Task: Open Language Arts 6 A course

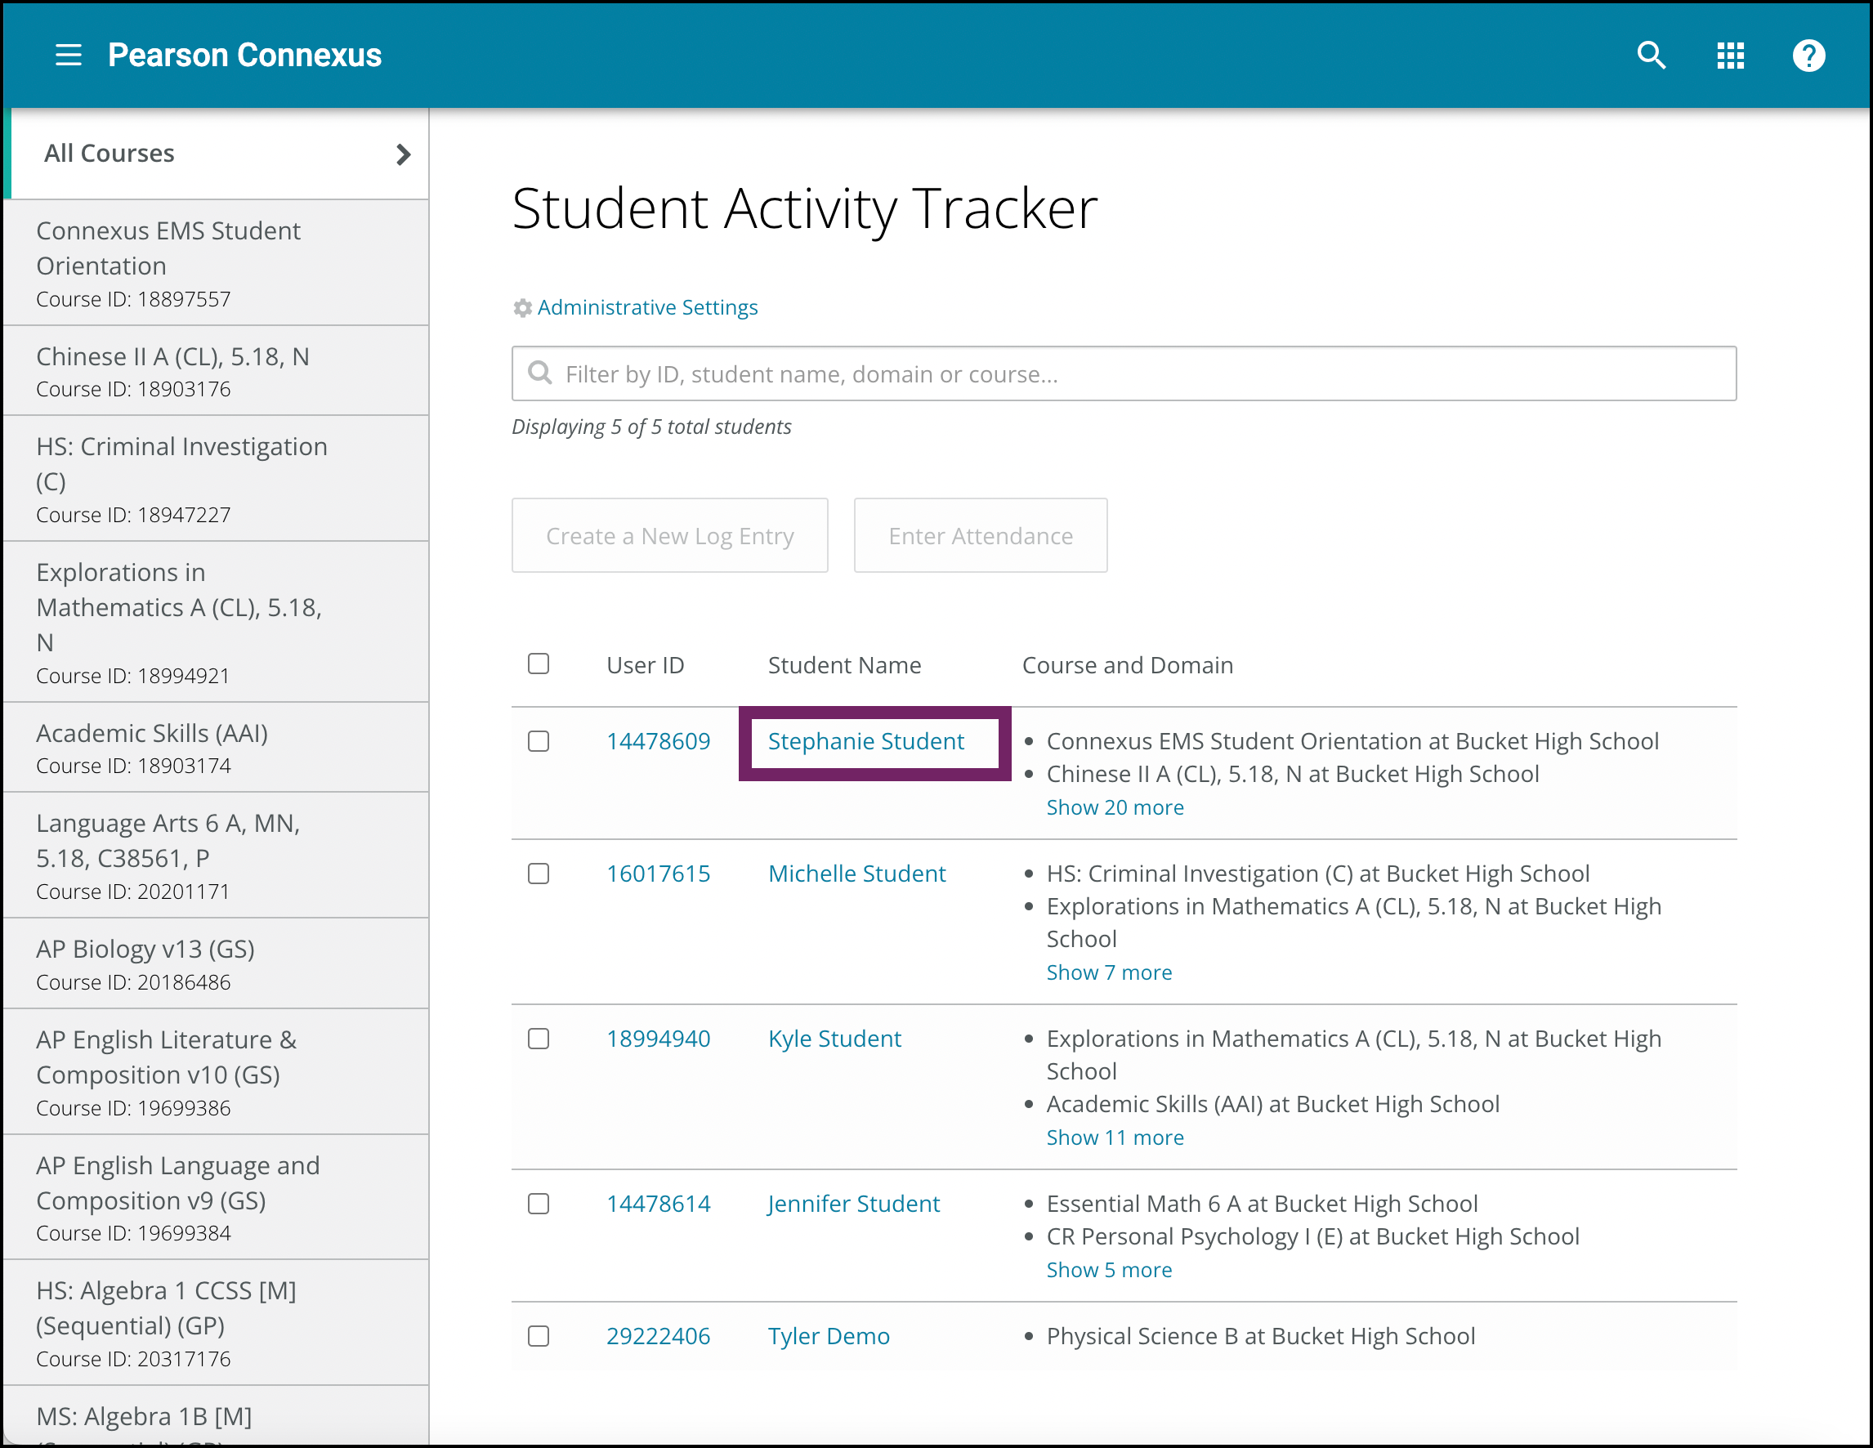Action: click(217, 856)
